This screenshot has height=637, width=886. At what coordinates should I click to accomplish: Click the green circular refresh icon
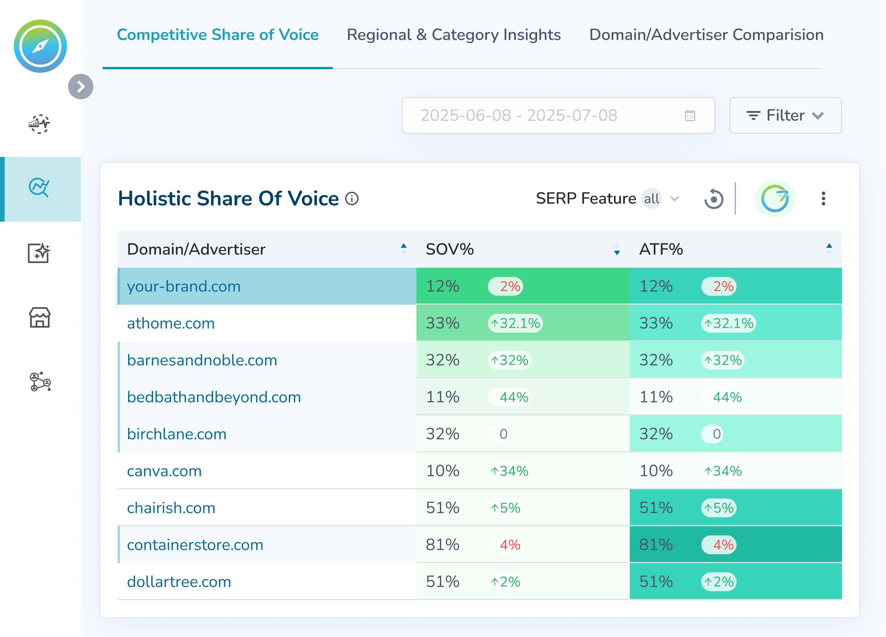(x=775, y=198)
